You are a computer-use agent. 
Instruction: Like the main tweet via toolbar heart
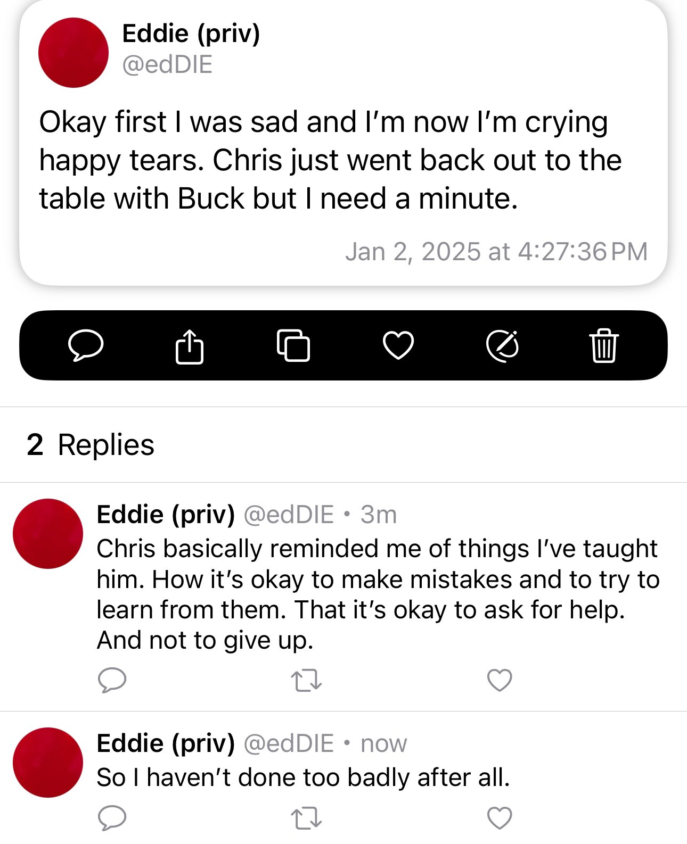click(398, 345)
